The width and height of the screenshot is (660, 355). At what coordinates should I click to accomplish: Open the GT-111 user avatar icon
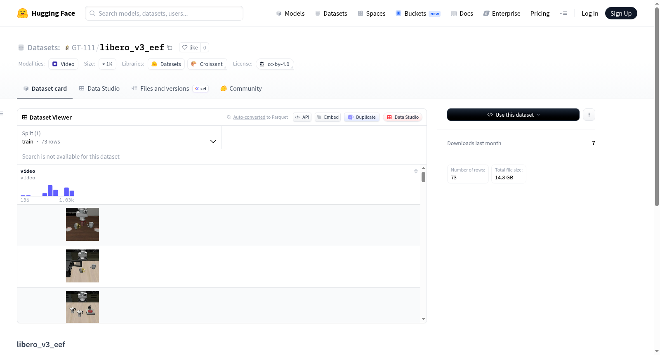click(67, 48)
